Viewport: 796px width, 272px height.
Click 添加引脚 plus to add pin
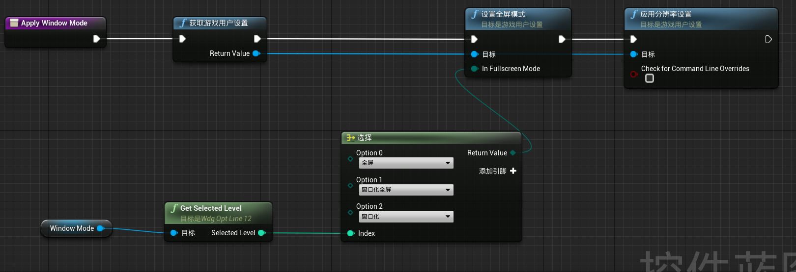[513, 171]
